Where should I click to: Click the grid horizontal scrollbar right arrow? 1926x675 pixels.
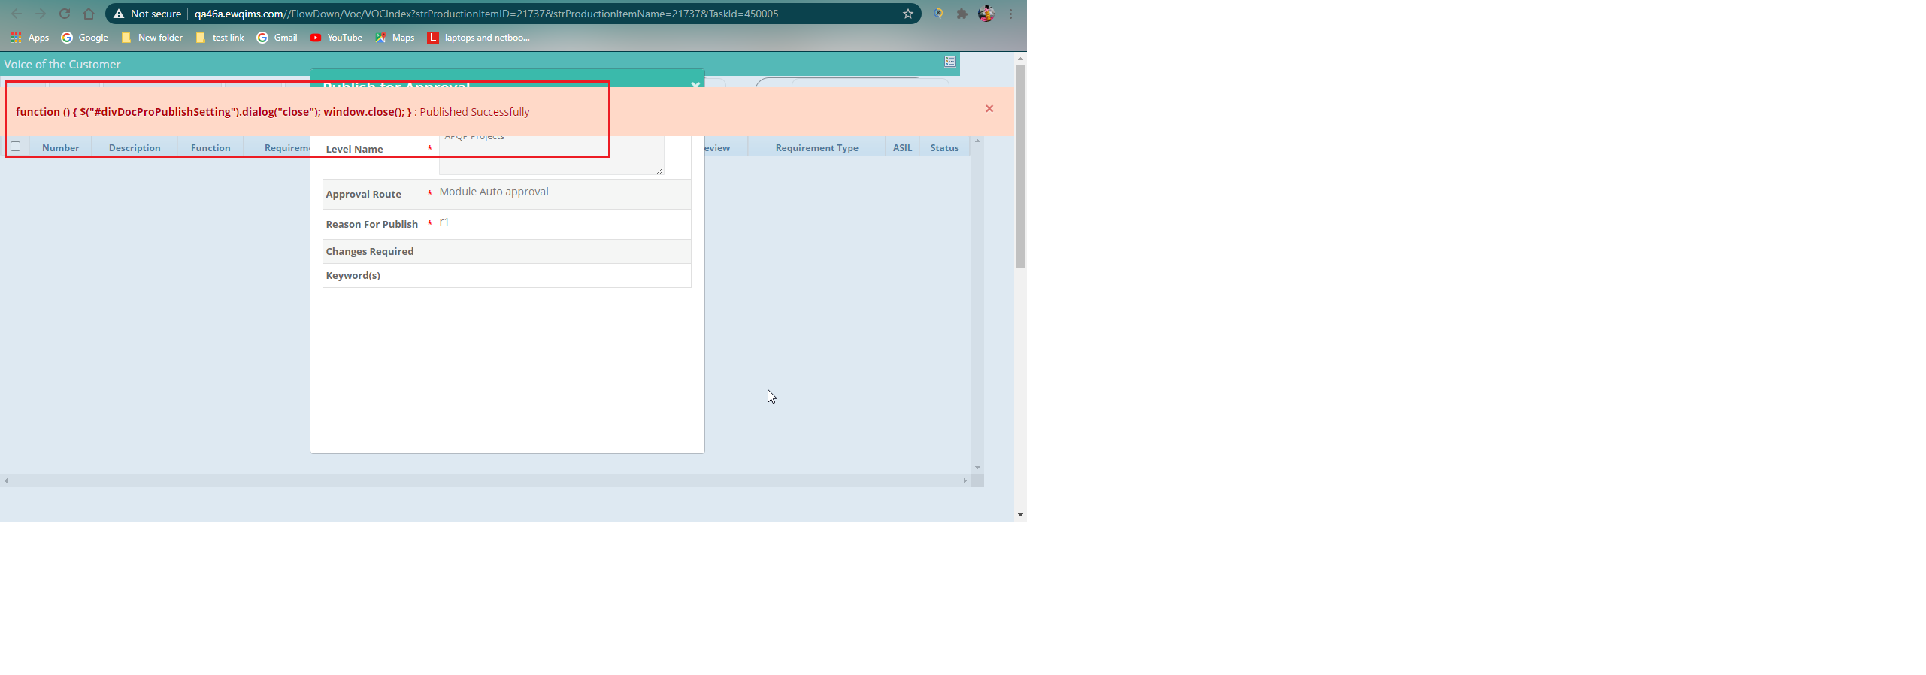965,480
